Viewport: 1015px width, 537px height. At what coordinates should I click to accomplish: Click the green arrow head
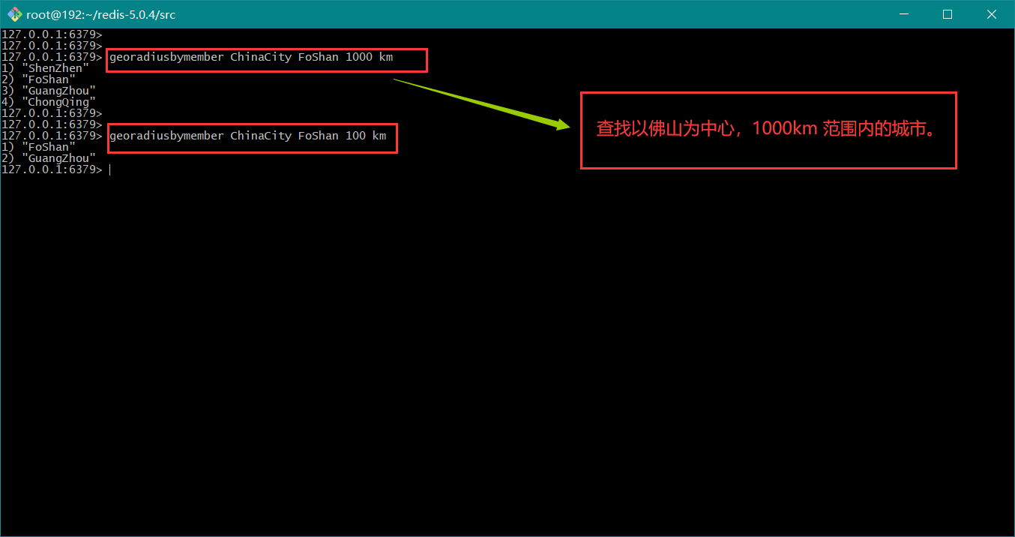click(562, 124)
